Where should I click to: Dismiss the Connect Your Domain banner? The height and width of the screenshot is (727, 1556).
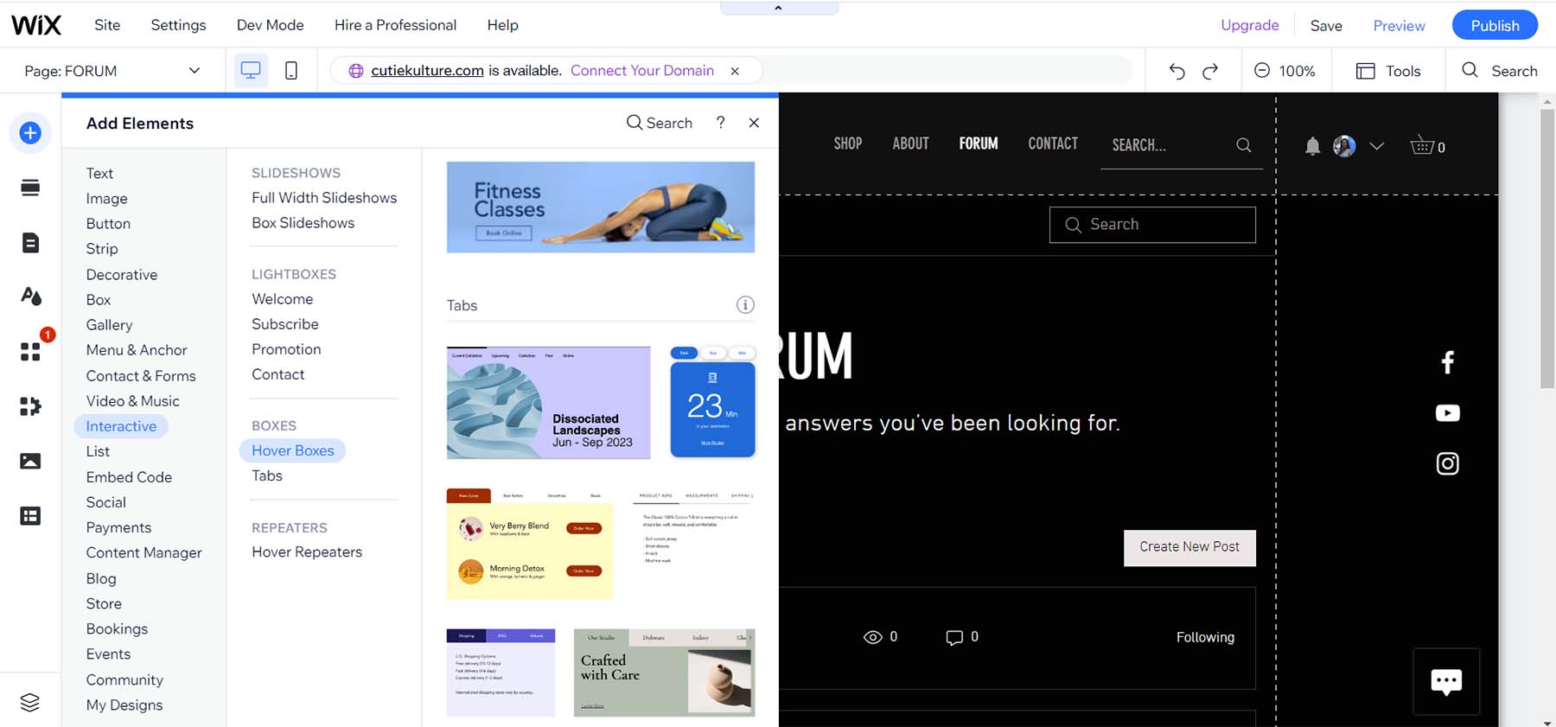click(x=735, y=71)
